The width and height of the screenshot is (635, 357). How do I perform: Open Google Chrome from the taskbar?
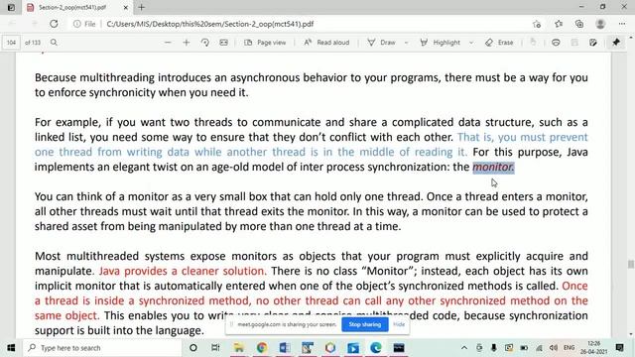pyautogui.click(x=262, y=348)
